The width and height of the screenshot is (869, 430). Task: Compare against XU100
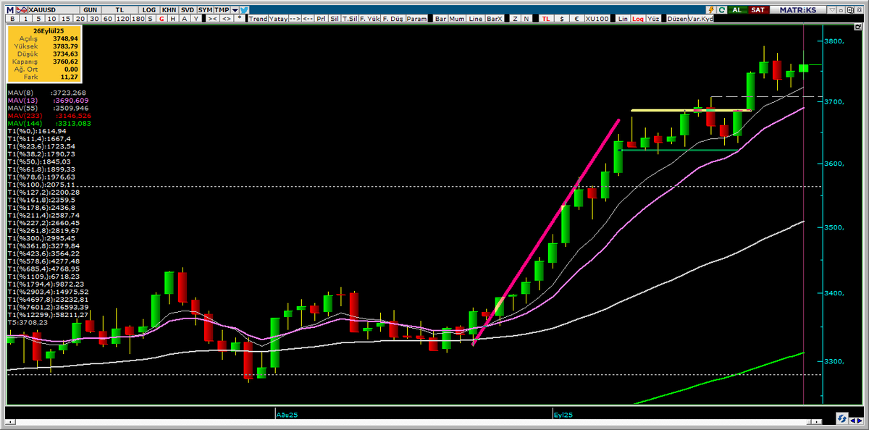[597, 19]
